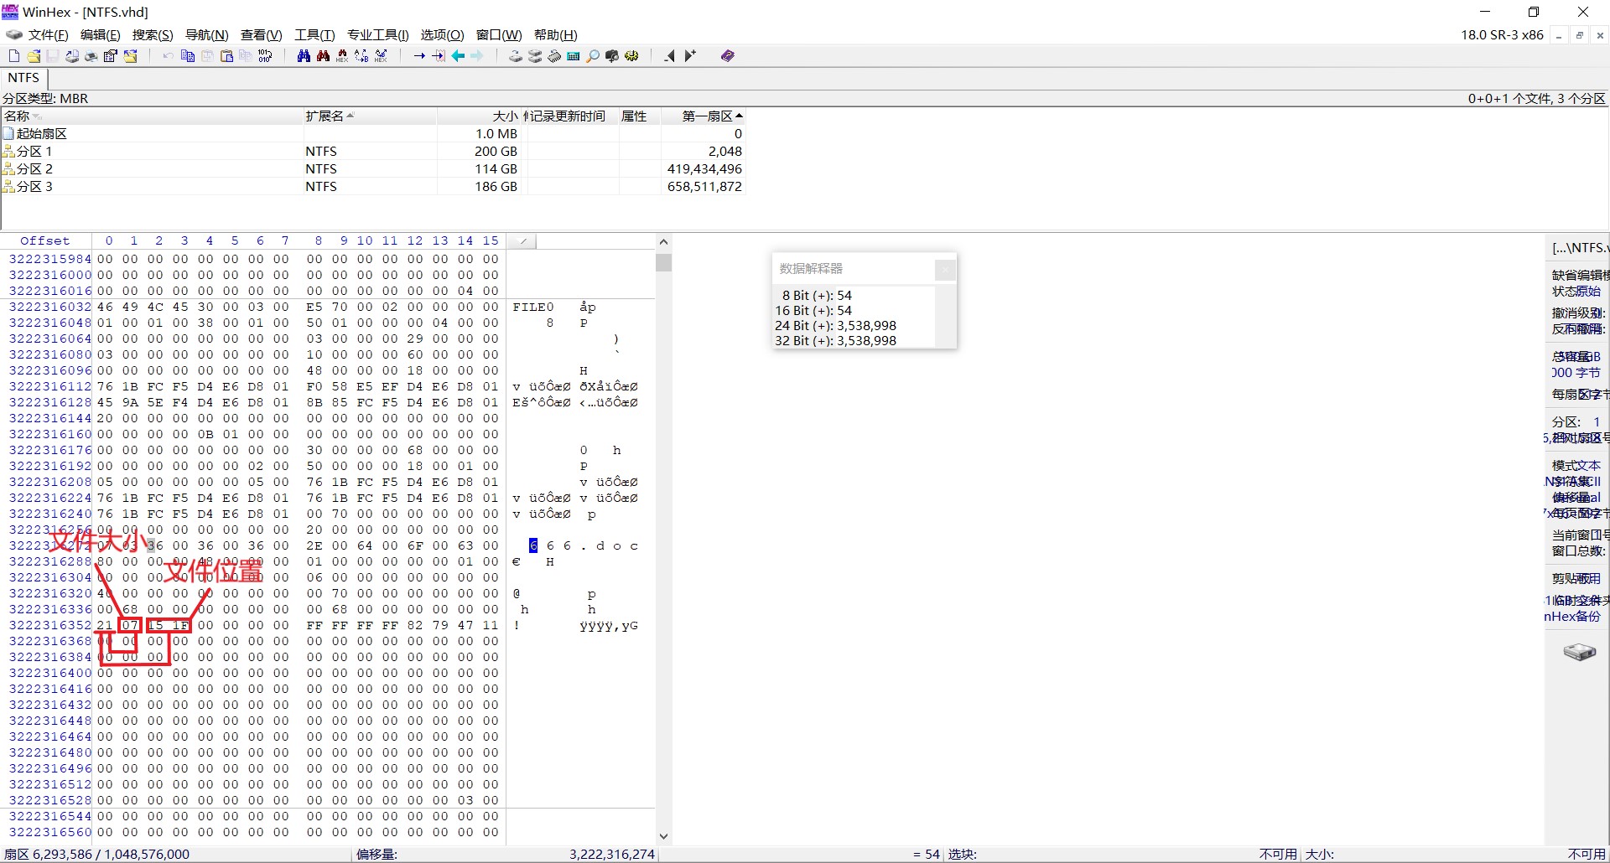Click the Go To Offset arrow icon
1610x863 pixels.
[419, 56]
